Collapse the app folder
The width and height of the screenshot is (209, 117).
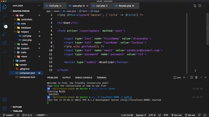(13, 15)
